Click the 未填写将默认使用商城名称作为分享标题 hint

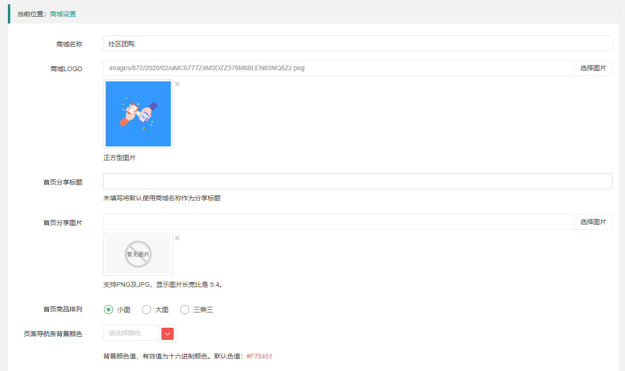coord(162,198)
